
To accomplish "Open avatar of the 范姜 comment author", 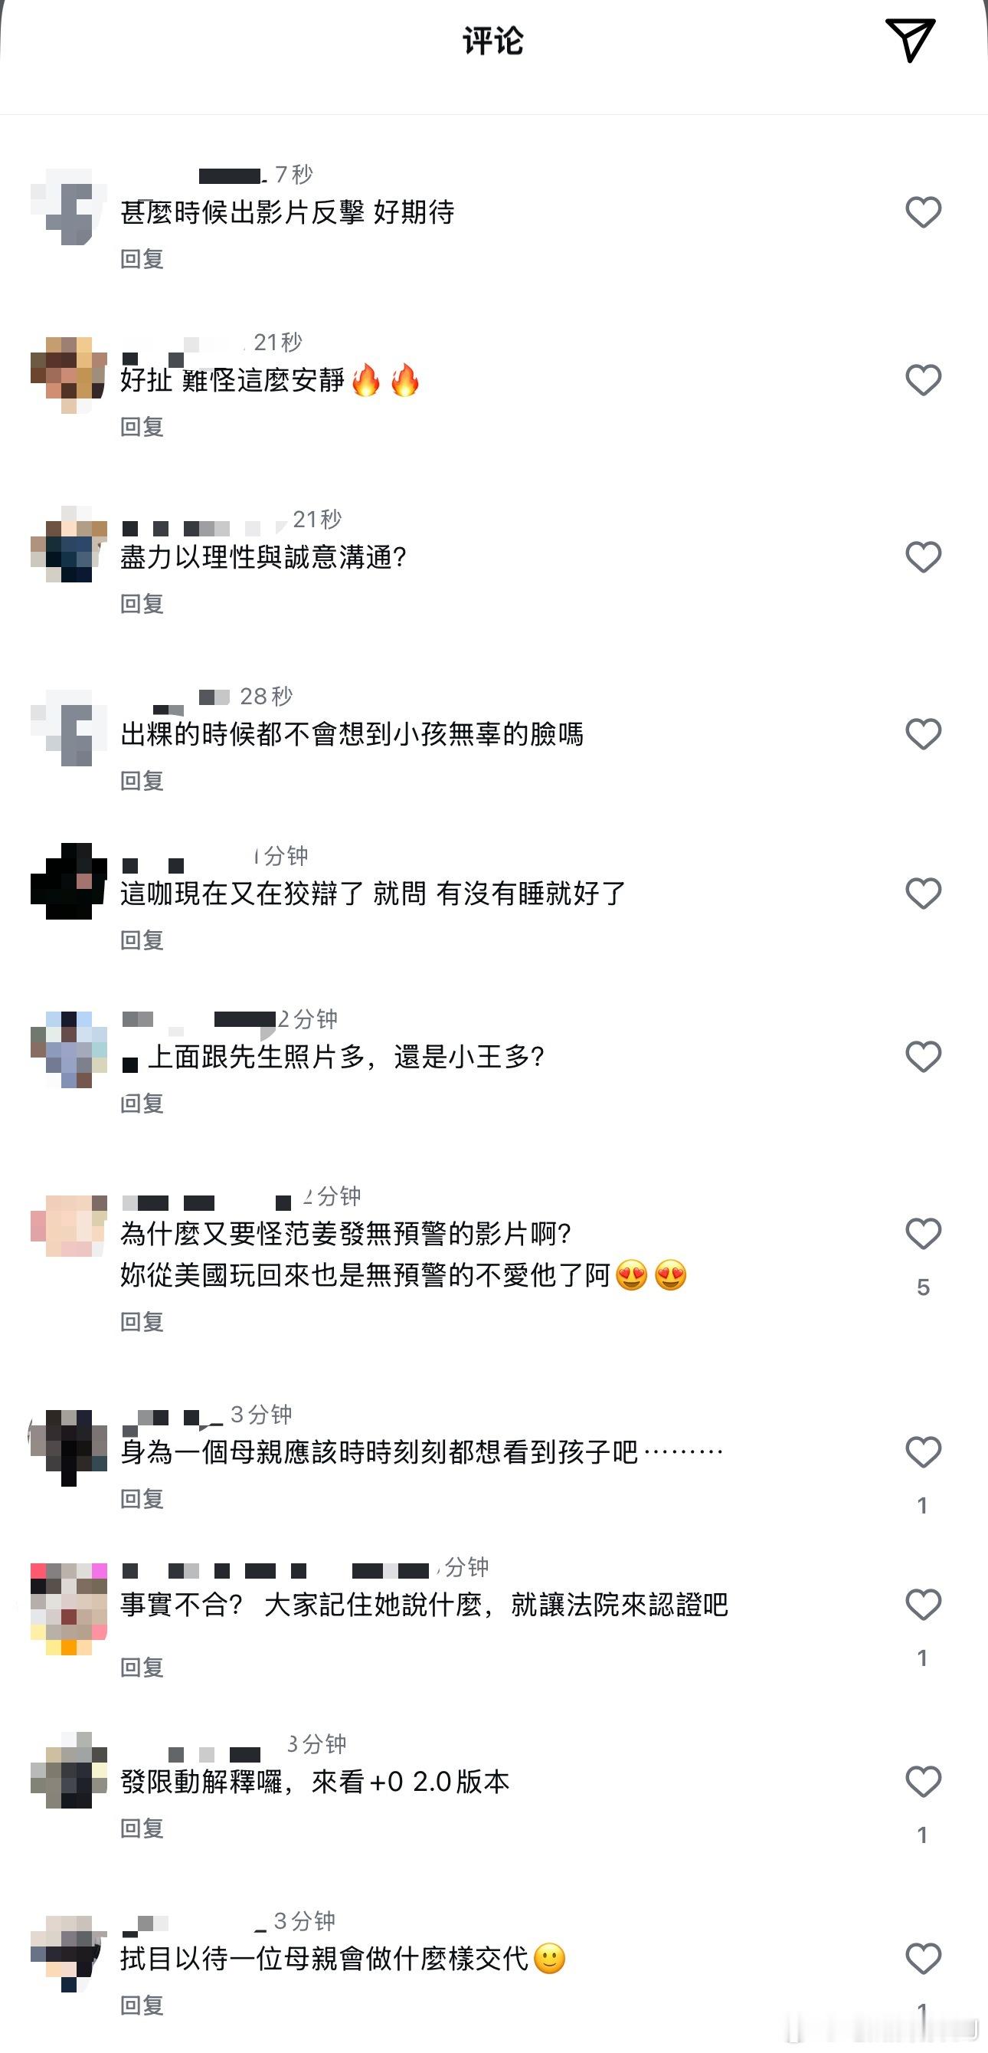I will pyautogui.click(x=68, y=1225).
